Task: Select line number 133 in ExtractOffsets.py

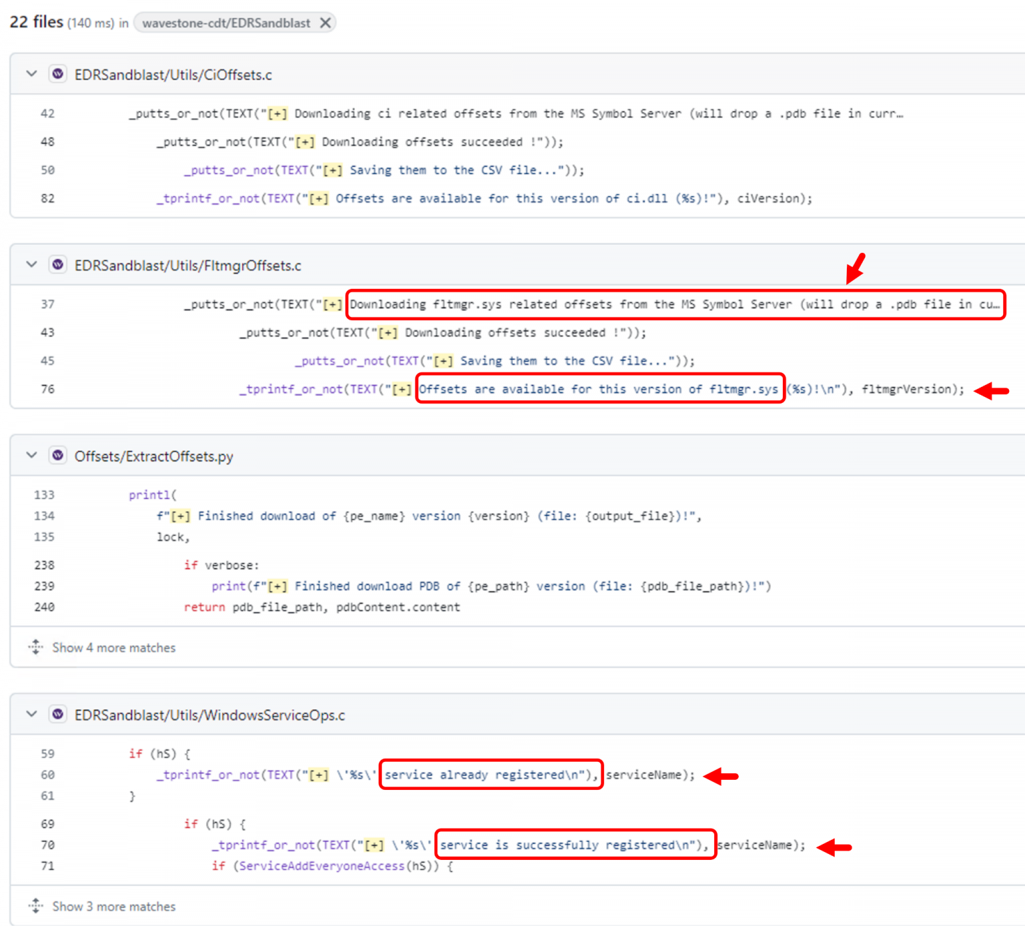Action: (44, 494)
